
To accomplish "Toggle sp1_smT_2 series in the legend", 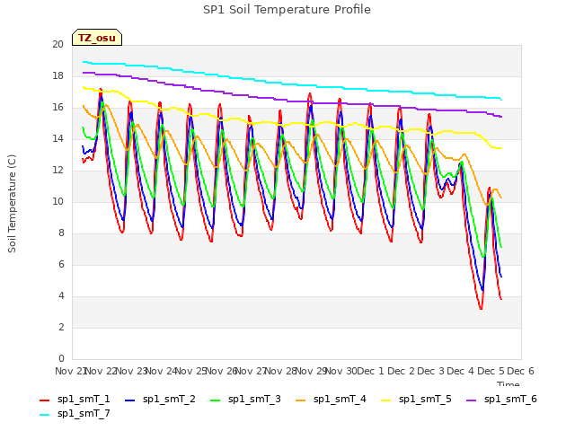I will (x=160, y=399).
